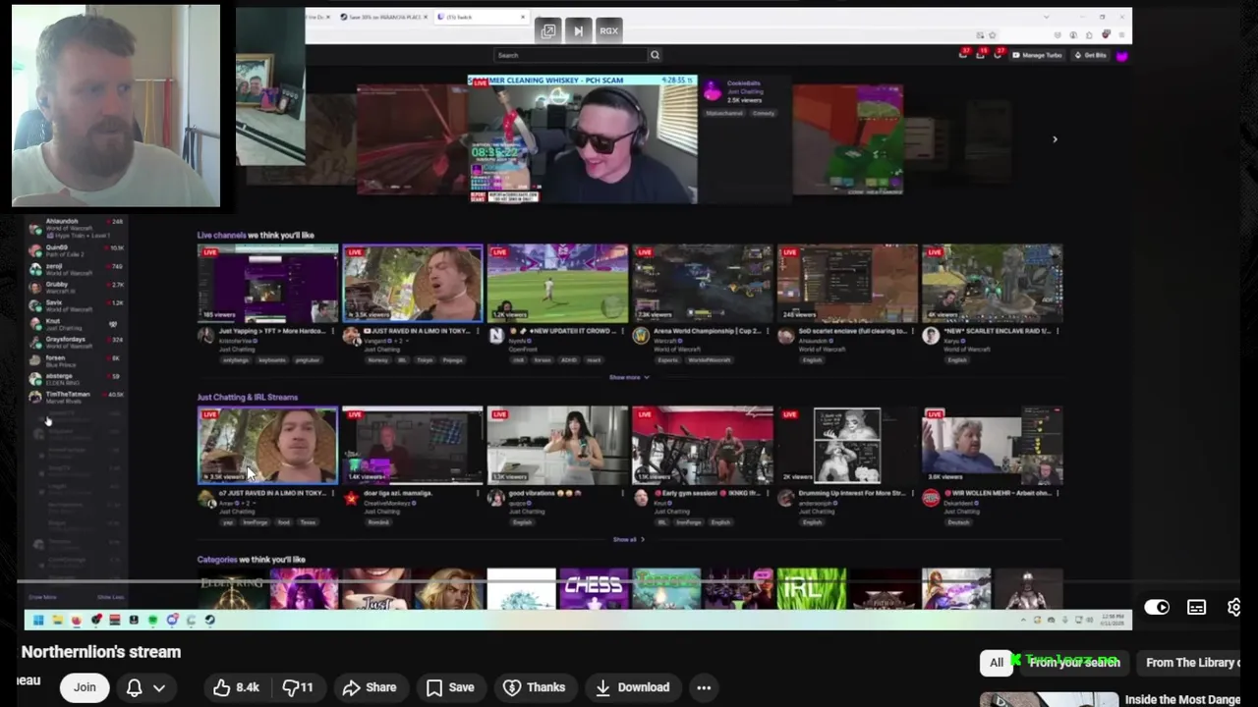Advance Twitch carousel with right chevron
1258x707 pixels.
1055,139
